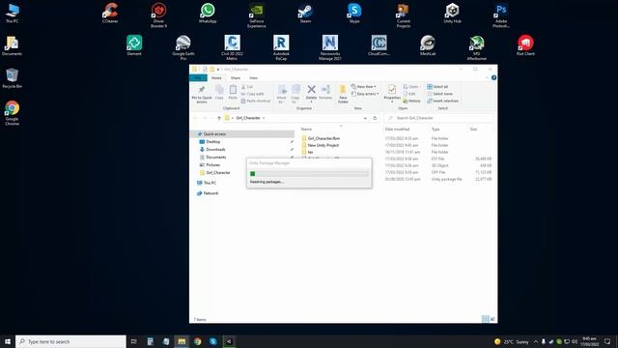This screenshot has height=348, width=618.
Task: Open Task View on the taskbar
Action: pyautogui.click(x=134, y=341)
